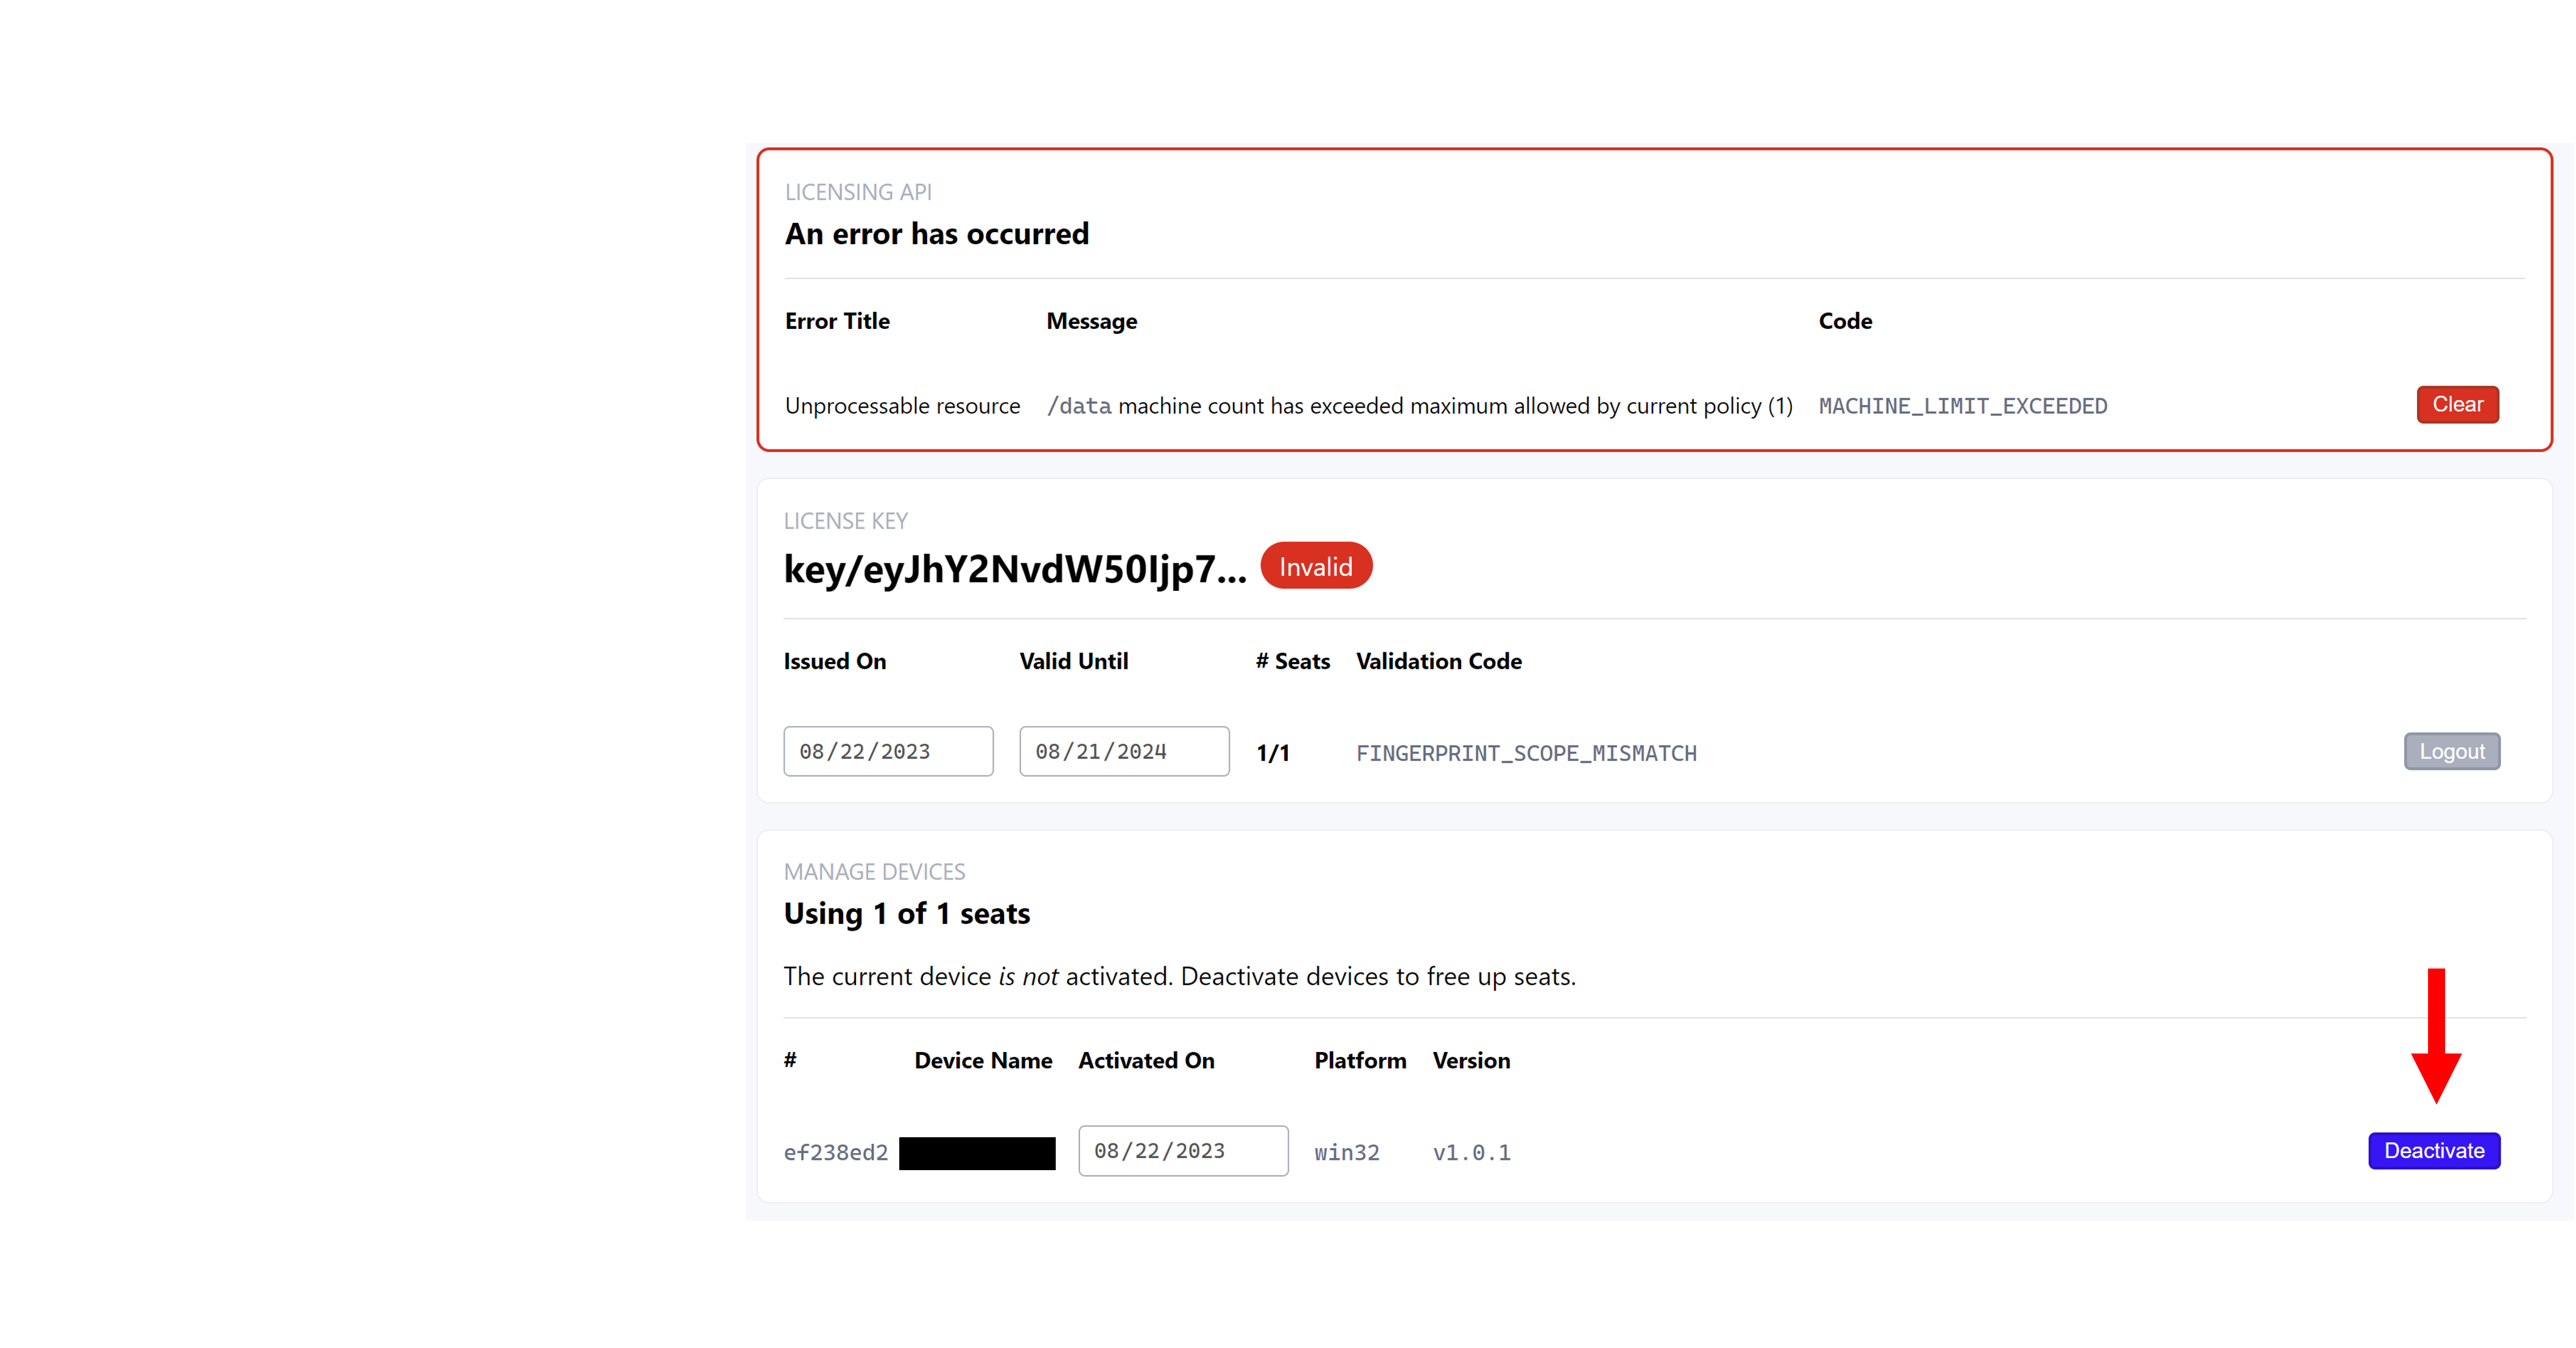Click the Using 1 of 1 seats heading
Viewport: 2576px width, 1348px height.
pyautogui.click(x=906, y=914)
